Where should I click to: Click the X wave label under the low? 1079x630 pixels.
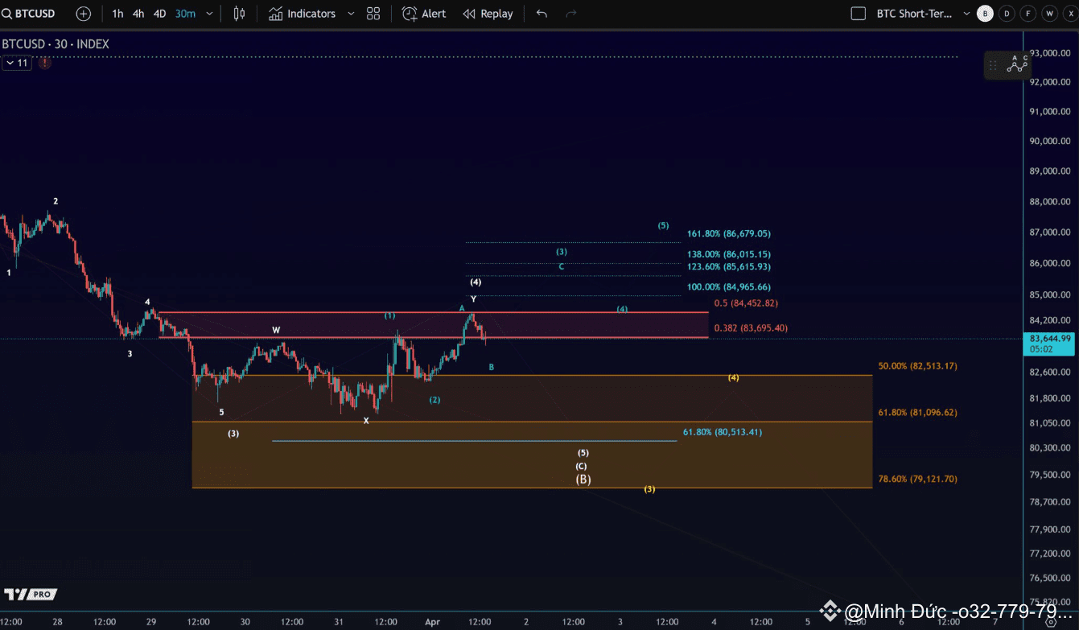point(366,421)
